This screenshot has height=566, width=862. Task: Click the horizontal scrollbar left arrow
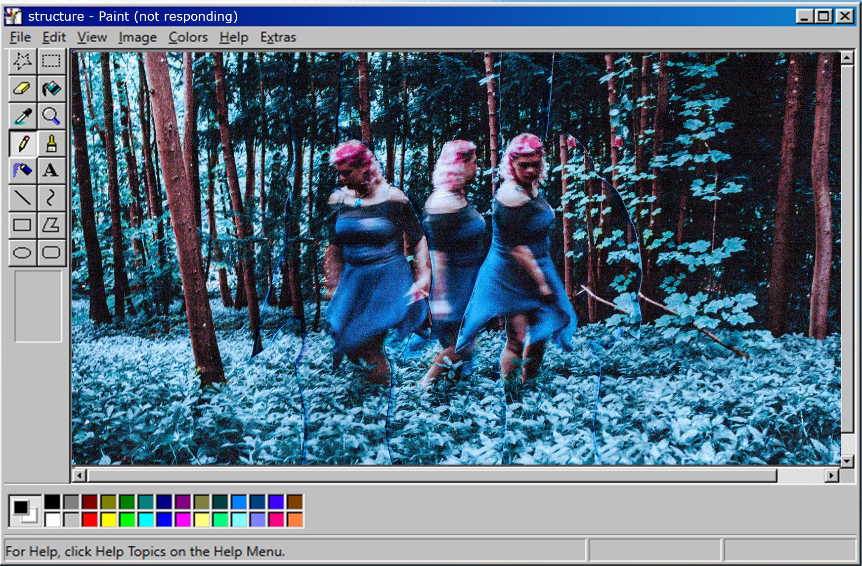[79, 476]
